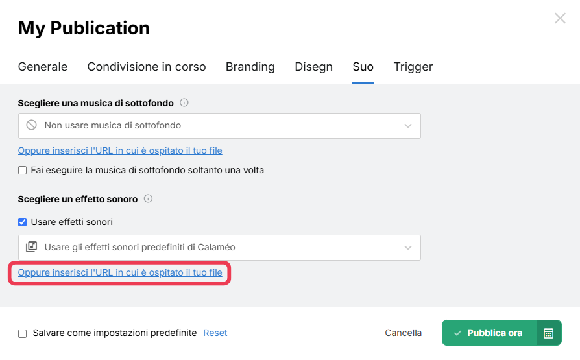Click info icon beside musica di sottofondo heading
Screen dimensions: 580x360
tap(184, 102)
